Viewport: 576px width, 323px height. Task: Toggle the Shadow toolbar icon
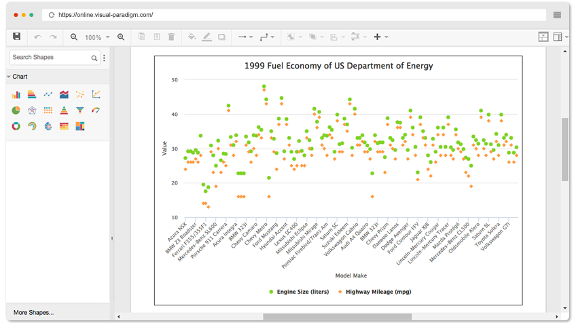[221, 37]
